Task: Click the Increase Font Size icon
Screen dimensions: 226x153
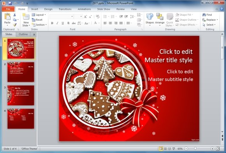Action: [x=85, y=17]
